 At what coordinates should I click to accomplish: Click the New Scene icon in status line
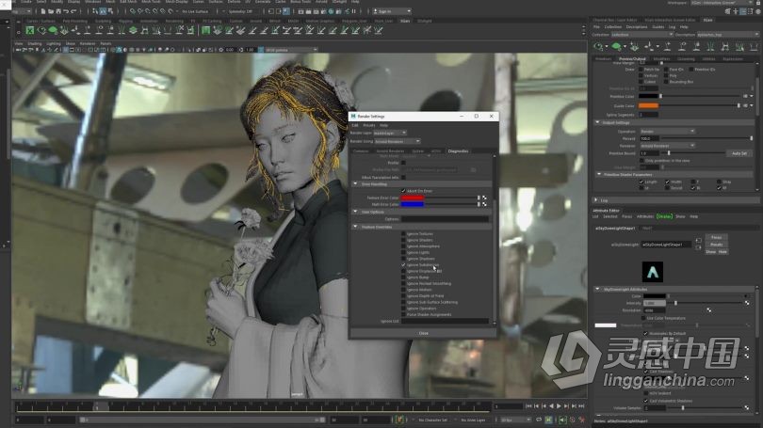point(43,11)
